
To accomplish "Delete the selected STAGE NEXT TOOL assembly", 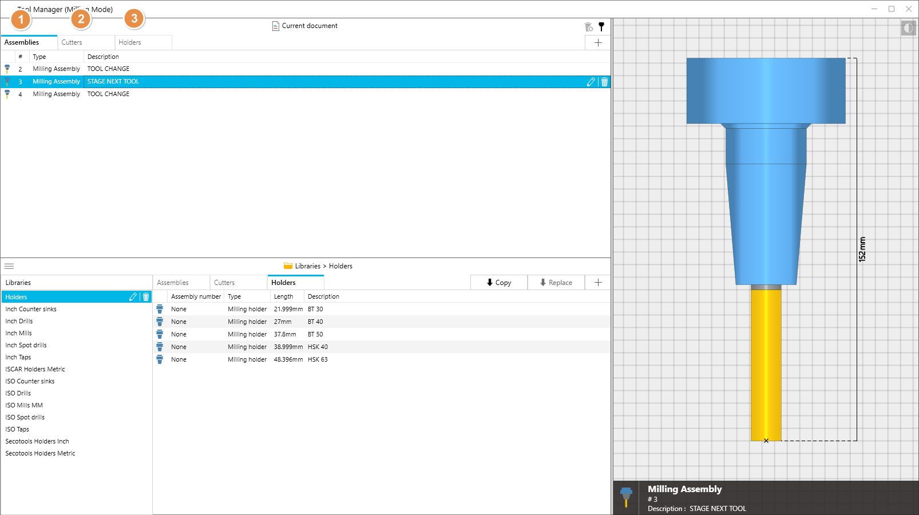I will [604, 82].
